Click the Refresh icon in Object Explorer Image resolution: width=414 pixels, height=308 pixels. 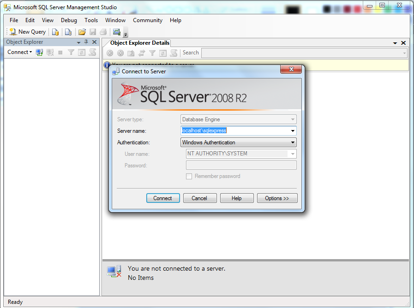coord(82,53)
